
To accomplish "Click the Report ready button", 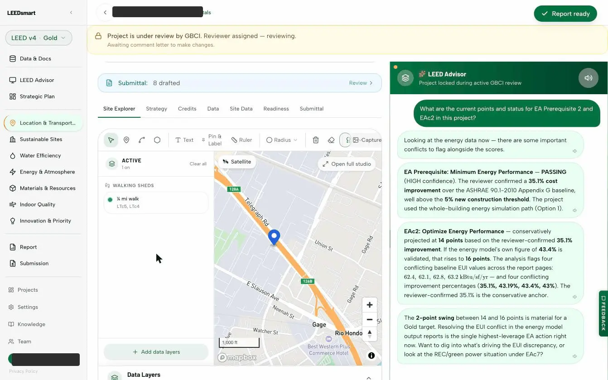I will point(566,14).
